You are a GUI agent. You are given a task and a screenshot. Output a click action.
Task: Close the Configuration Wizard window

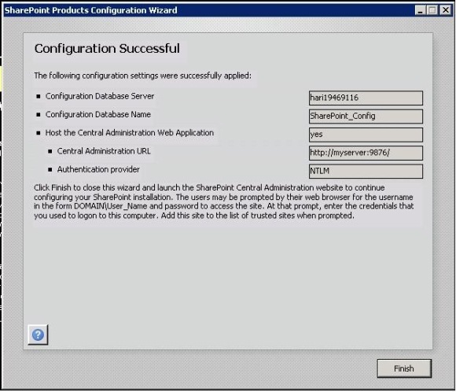[445, 10]
